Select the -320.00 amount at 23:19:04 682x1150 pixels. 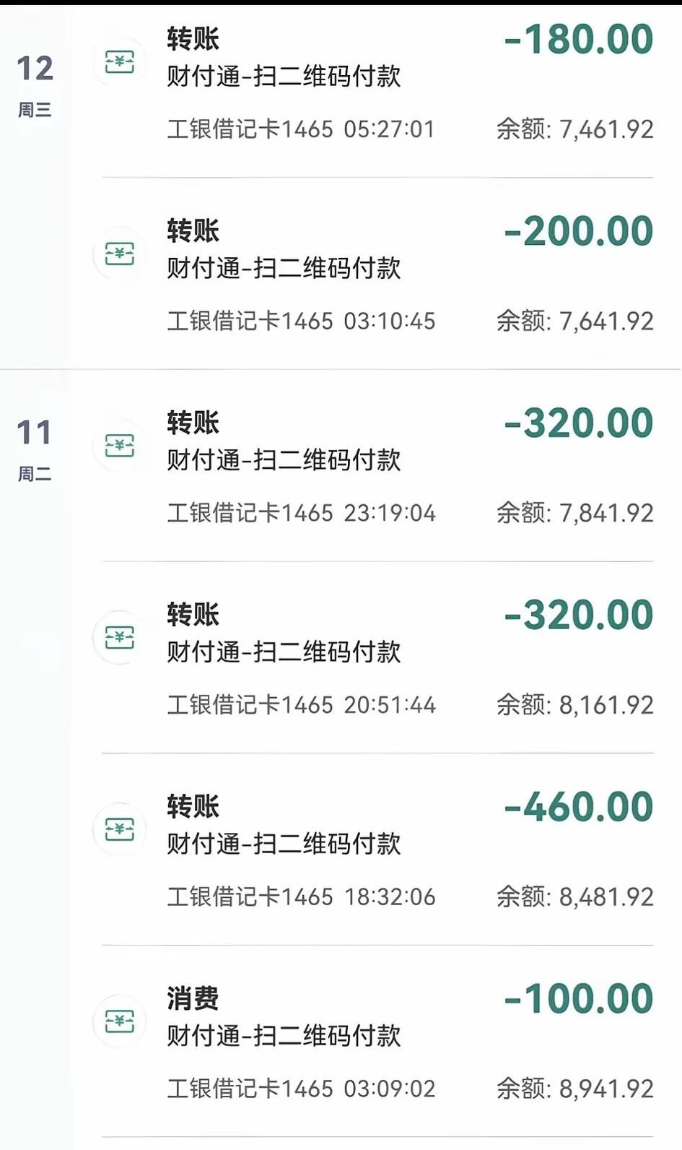click(580, 423)
